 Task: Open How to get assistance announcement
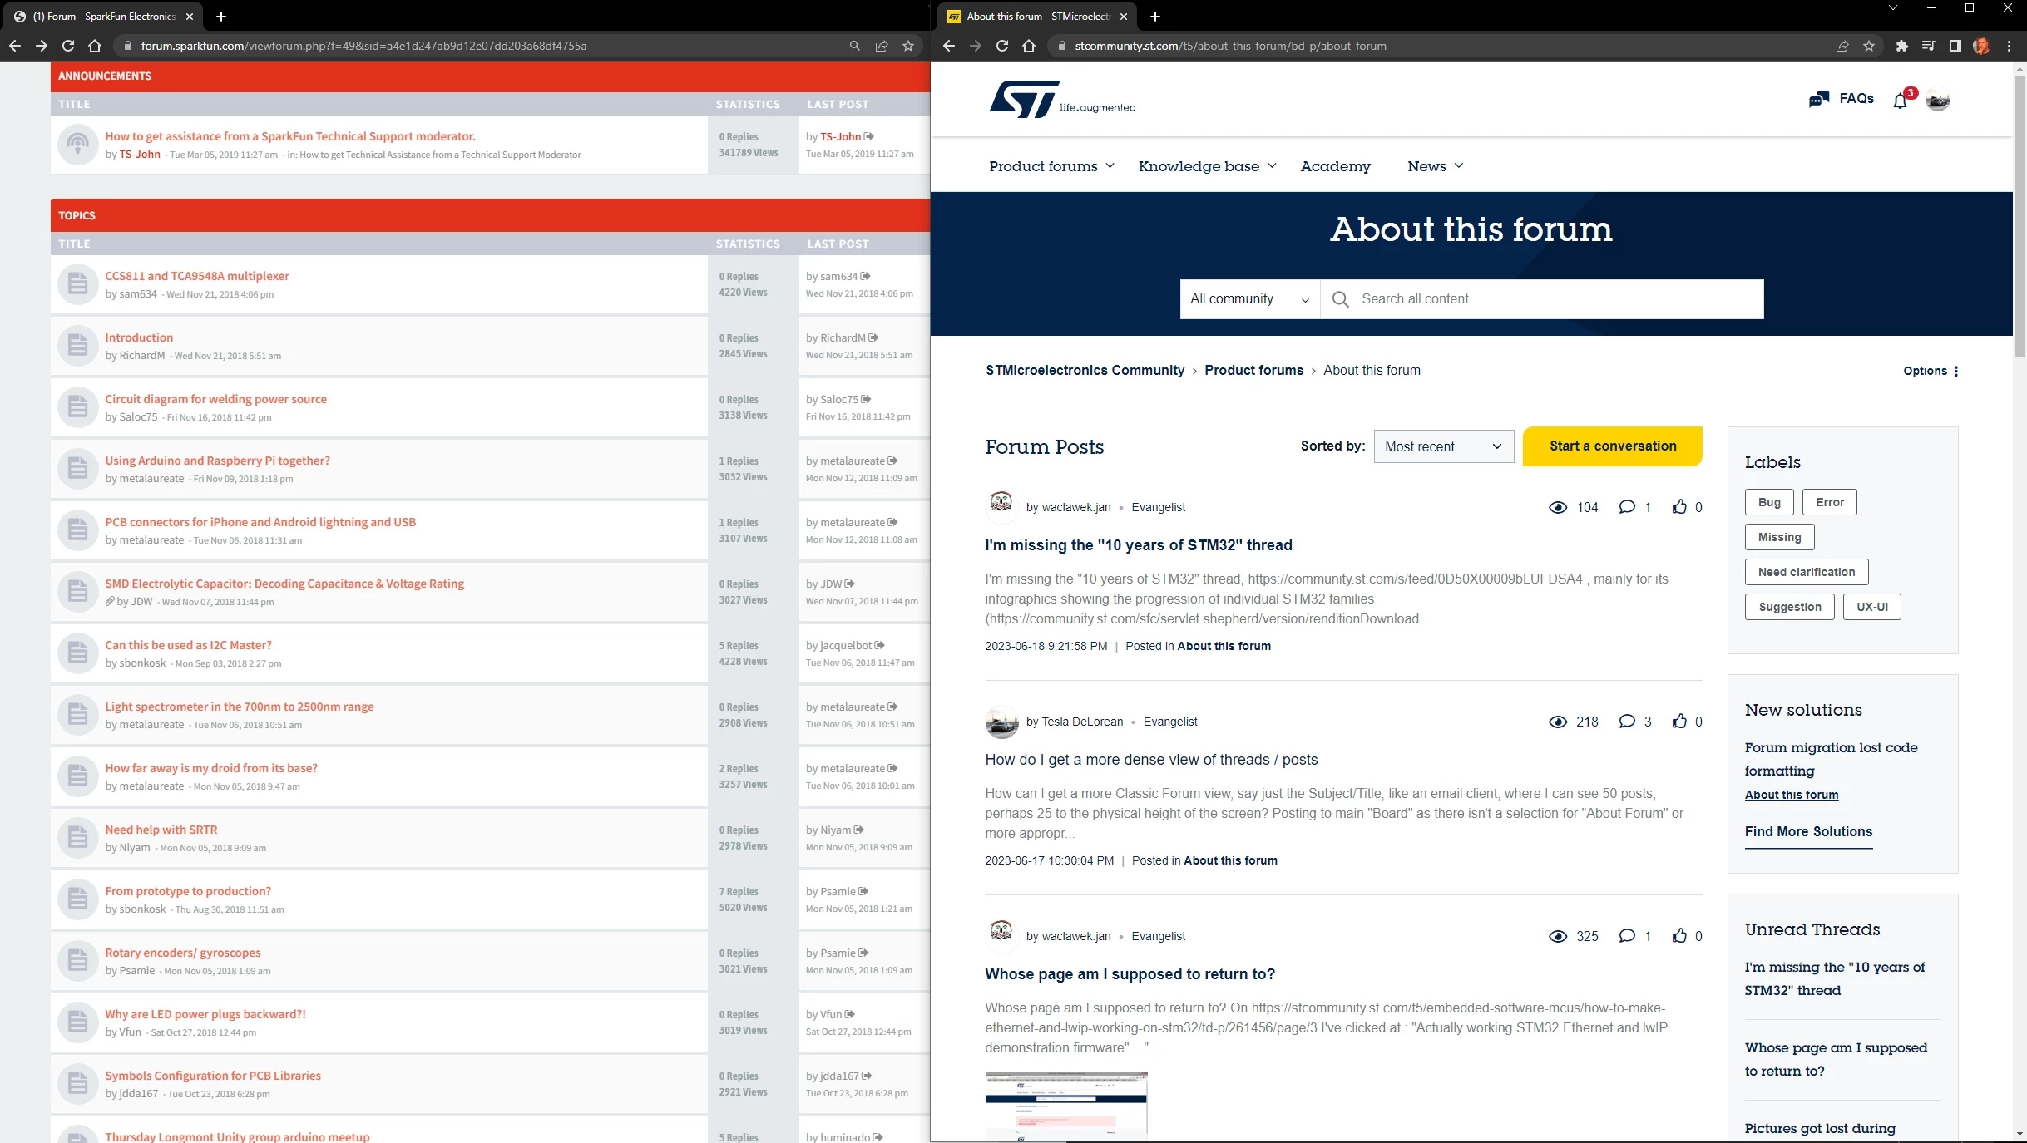(x=290, y=136)
